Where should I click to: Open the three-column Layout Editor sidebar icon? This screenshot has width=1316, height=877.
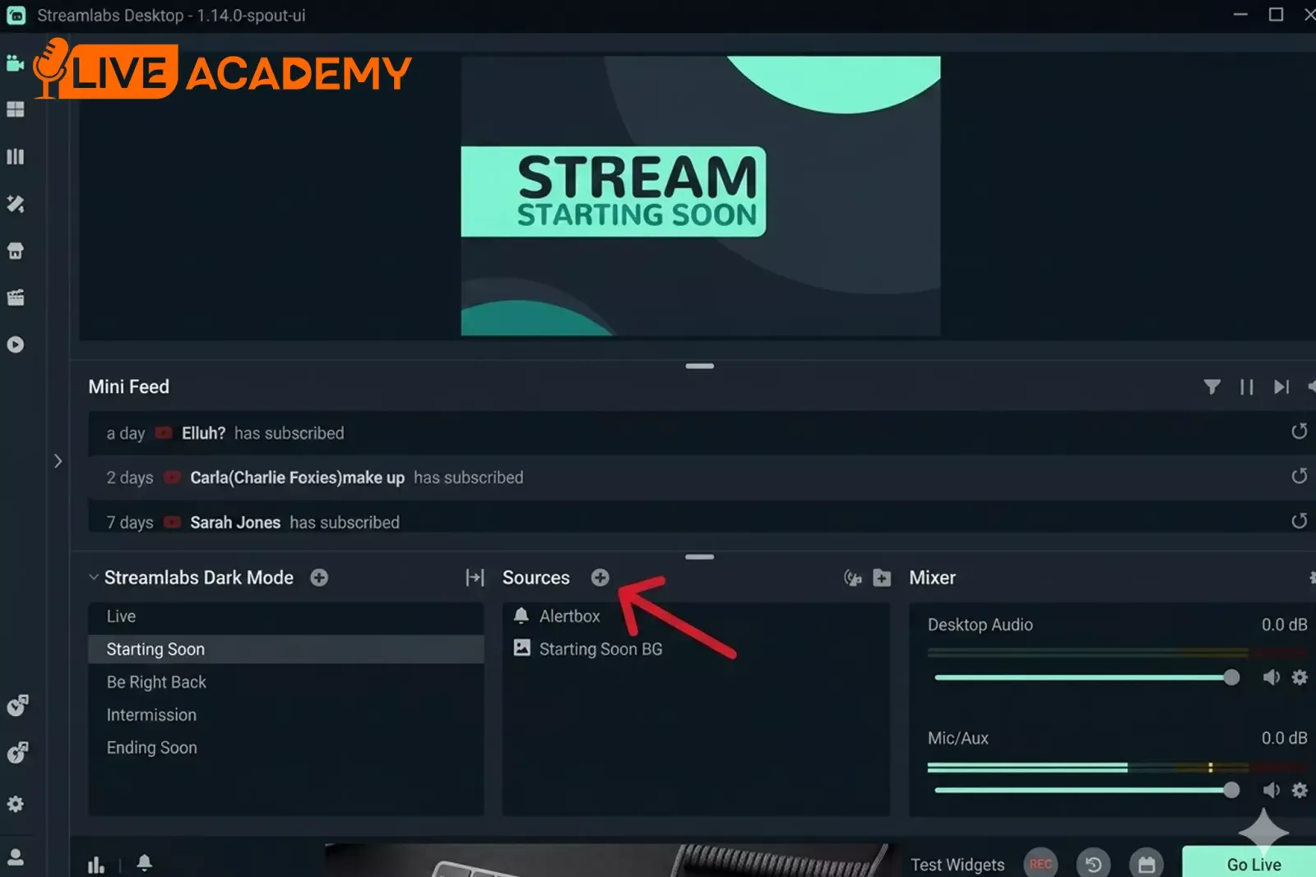16,157
